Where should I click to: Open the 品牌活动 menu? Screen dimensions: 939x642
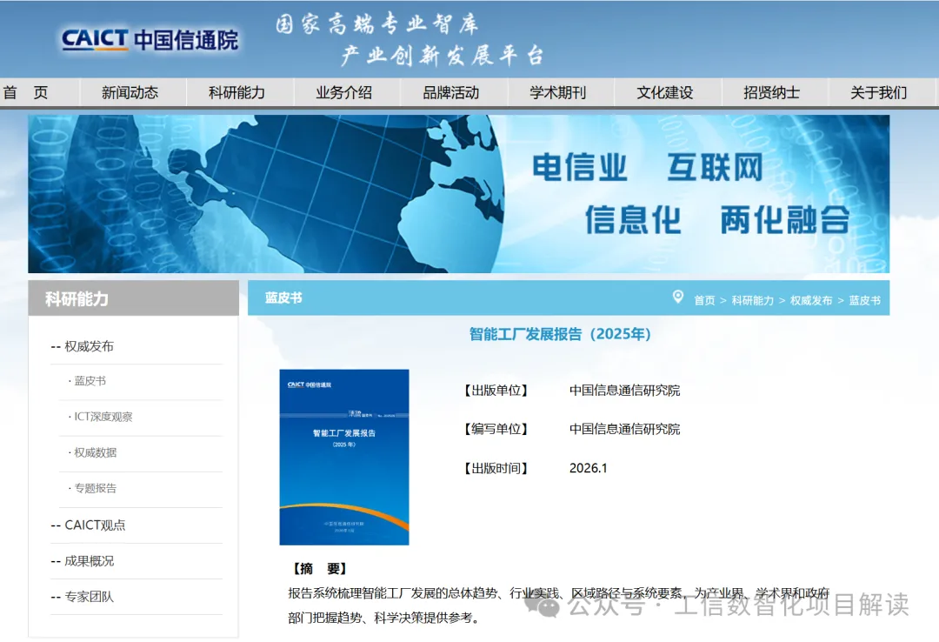[x=451, y=92]
